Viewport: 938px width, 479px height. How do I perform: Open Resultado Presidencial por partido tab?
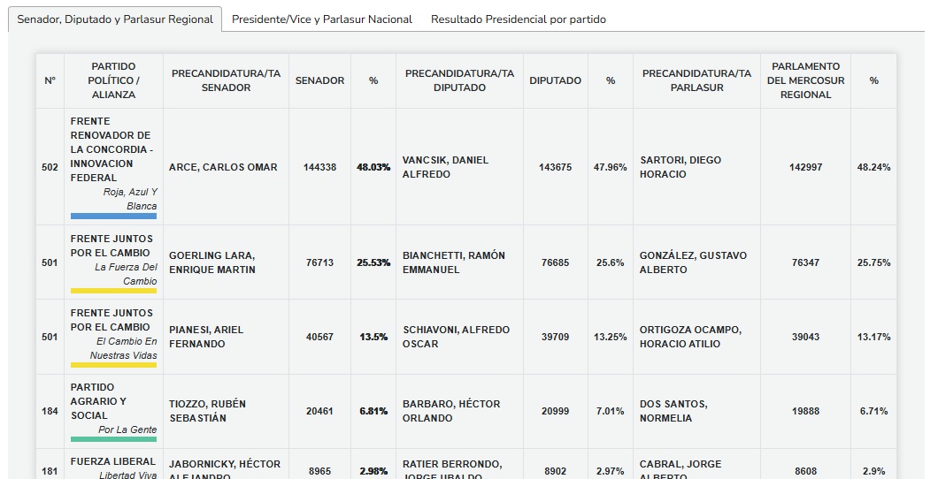click(x=519, y=19)
